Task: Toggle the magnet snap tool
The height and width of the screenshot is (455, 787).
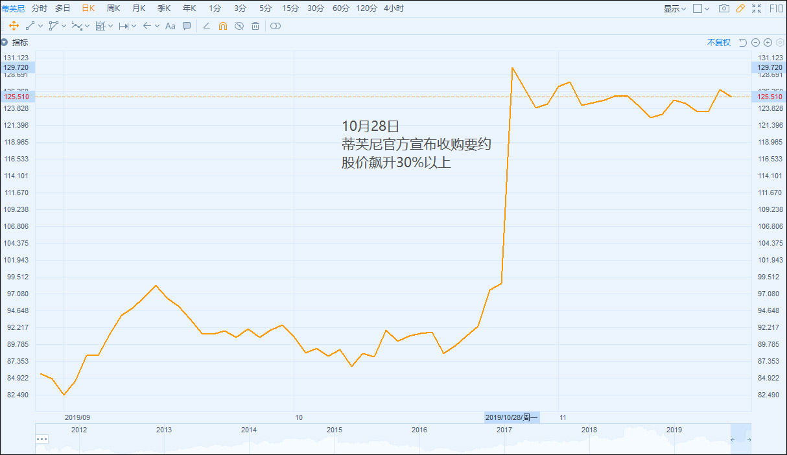Action: [223, 26]
